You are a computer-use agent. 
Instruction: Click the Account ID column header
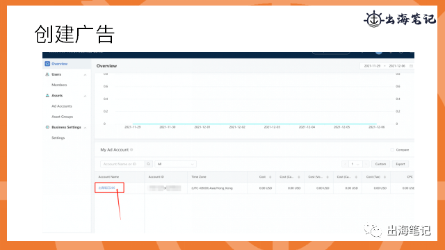(x=156, y=177)
